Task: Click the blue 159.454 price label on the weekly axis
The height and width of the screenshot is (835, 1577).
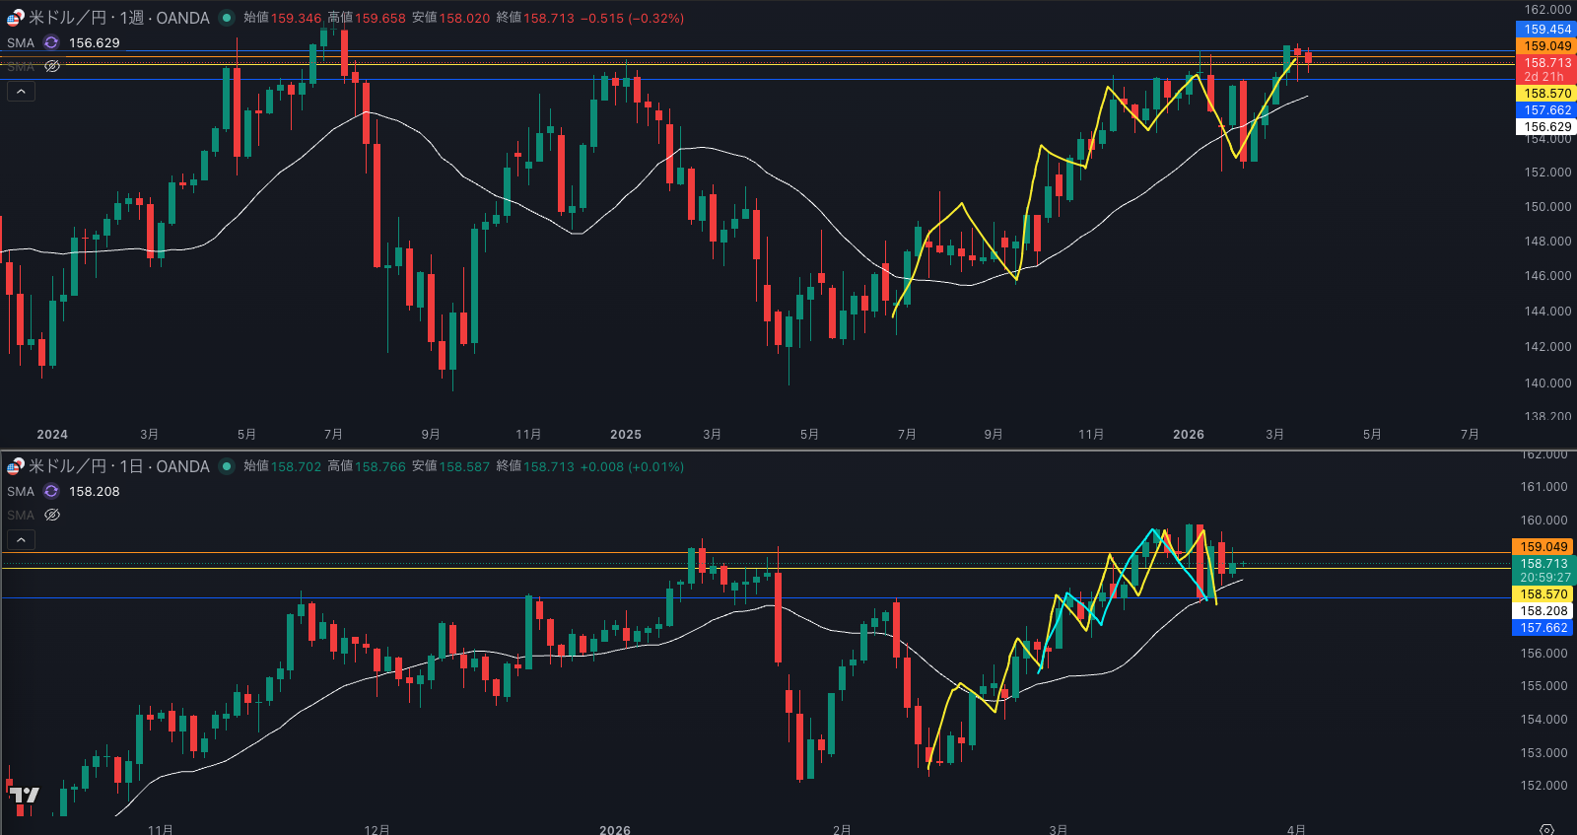Action: pos(1546,29)
